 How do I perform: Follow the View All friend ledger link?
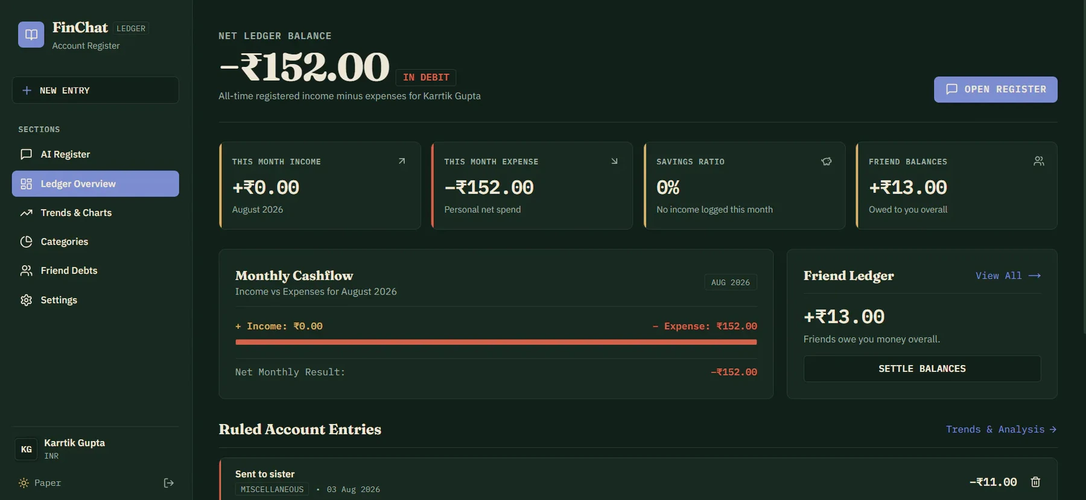tap(1008, 276)
